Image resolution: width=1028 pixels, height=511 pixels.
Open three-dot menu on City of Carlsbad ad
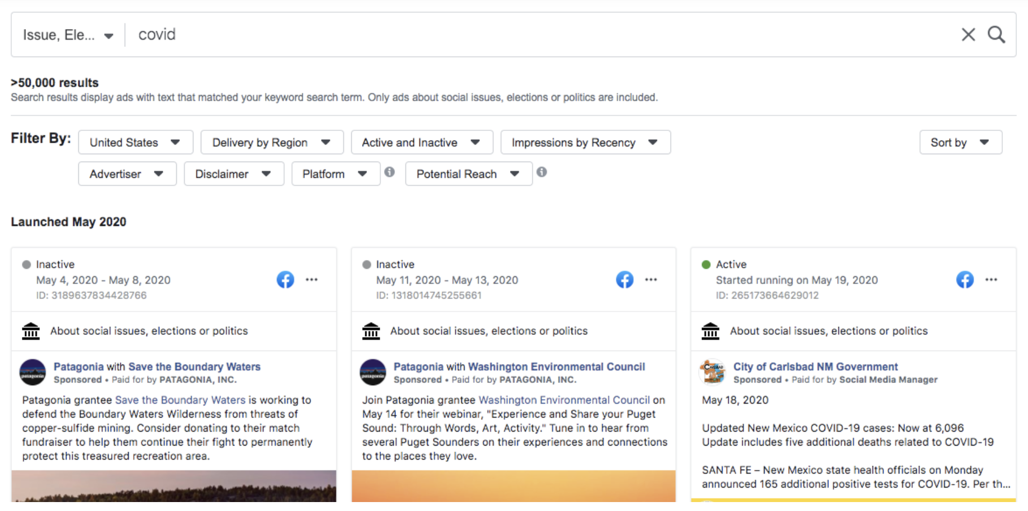click(x=991, y=280)
